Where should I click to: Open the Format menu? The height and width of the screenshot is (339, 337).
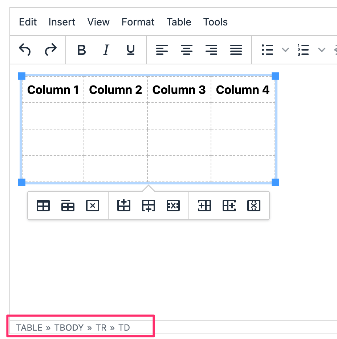(x=138, y=22)
